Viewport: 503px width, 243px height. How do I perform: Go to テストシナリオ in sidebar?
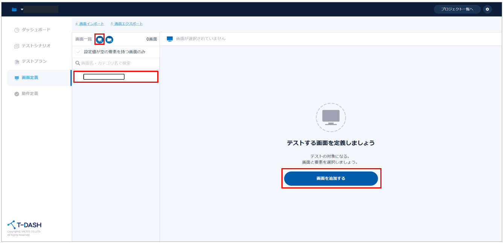pos(36,46)
